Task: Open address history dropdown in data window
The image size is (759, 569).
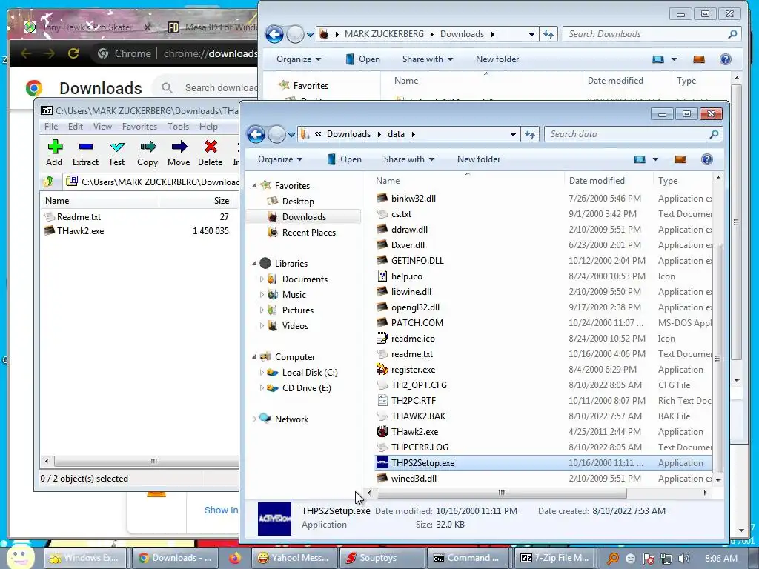Action: pyautogui.click(x=513, y=135)
